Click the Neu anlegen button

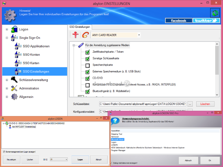[x=11, y=159]
